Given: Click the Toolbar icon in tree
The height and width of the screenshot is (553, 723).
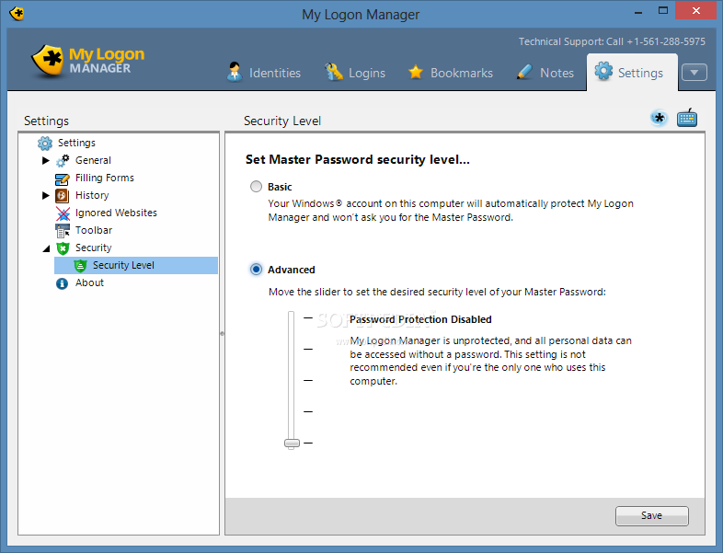Looking at the screenshot, I should [x=63, y=231].
